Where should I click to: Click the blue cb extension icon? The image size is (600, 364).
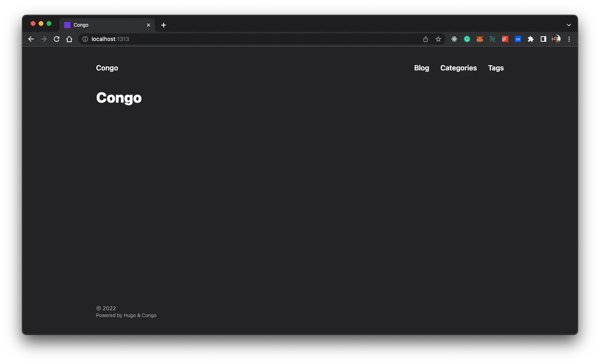click(x=518, y=39)
